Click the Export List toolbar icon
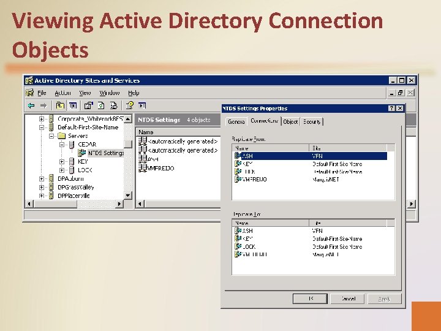 tap(114, 105)
